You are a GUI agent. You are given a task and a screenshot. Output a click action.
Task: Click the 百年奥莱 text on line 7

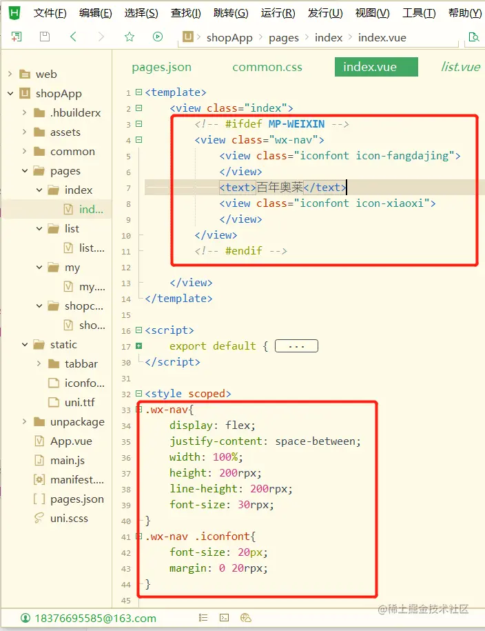280,187
